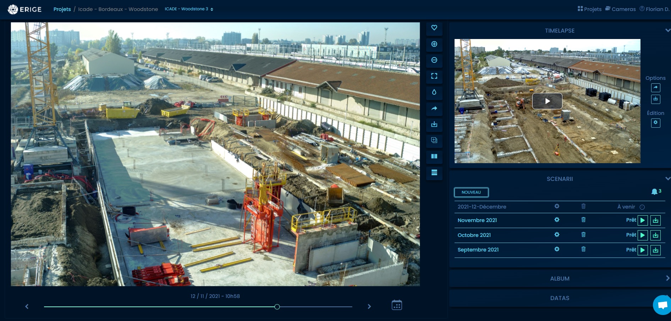The width and height of the screenshot is (671, 321).
Task: Click the NOUVEAU button
Action: tap(471, 192)
